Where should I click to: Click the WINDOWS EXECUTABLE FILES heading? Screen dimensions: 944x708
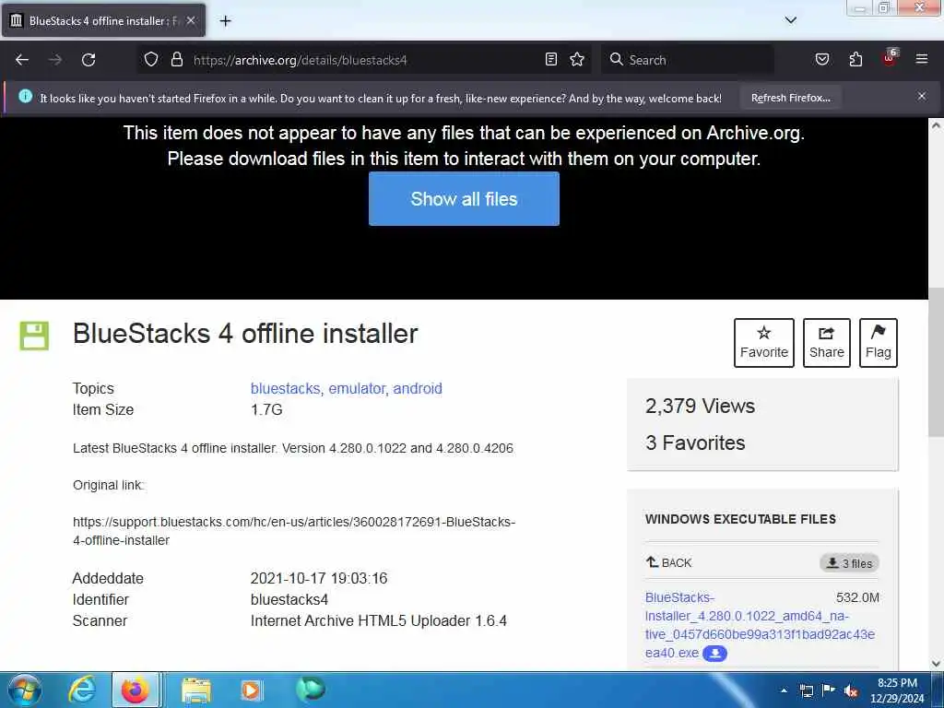point(740,519)
